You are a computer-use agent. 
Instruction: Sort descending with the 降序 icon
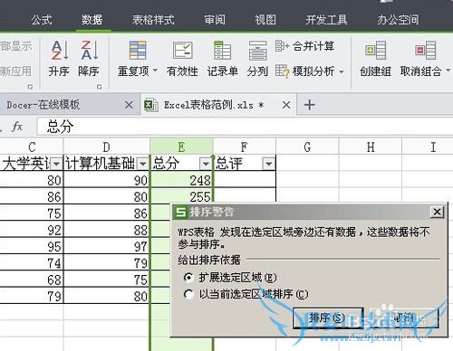coord(89,50)
